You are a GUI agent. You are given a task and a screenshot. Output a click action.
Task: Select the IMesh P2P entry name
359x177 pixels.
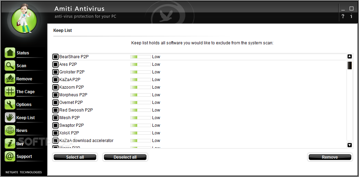pyautogui.click(x=69, y=118)
